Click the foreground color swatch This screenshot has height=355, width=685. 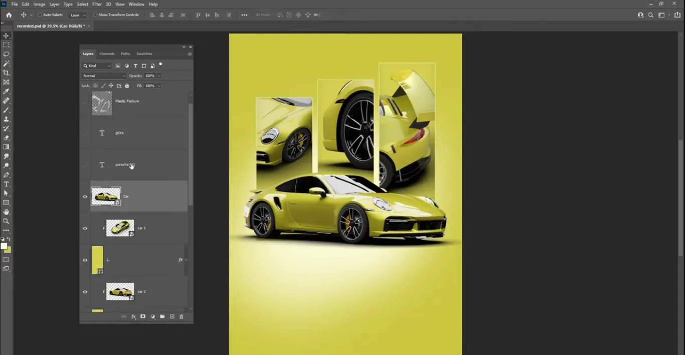coord(4,245)
